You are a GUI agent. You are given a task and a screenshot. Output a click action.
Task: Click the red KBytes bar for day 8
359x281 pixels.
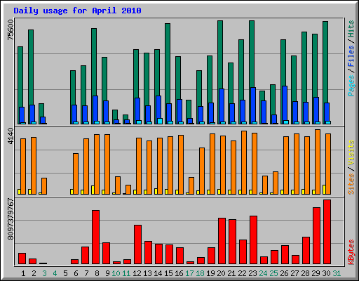[95, 237]
